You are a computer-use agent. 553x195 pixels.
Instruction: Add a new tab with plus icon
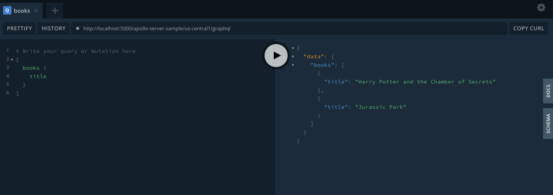pos(55,10)
